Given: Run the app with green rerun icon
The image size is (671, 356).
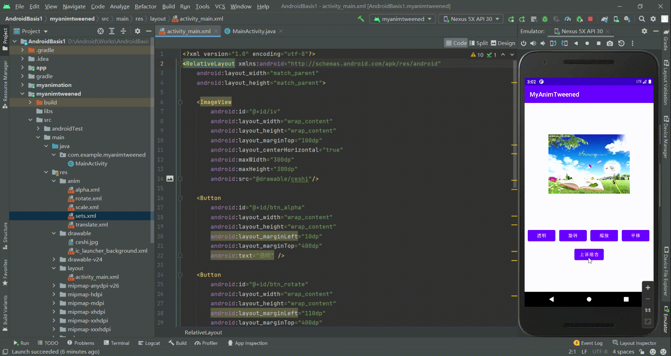Looking at the screenshot, I should click(x=511, y=19).
